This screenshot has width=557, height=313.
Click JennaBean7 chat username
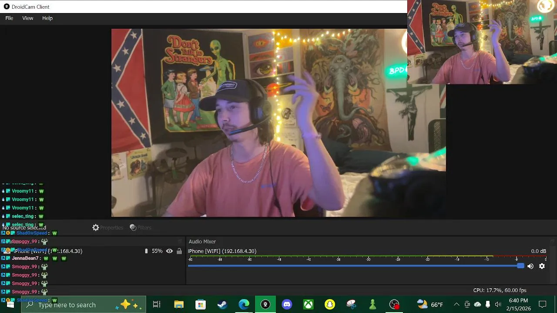tap(25, 258)
